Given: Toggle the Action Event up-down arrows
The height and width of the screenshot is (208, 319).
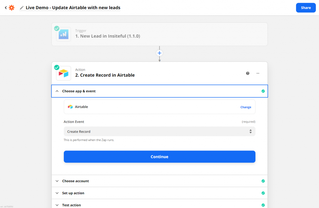Looking at the screenshot, I should 250,132.
